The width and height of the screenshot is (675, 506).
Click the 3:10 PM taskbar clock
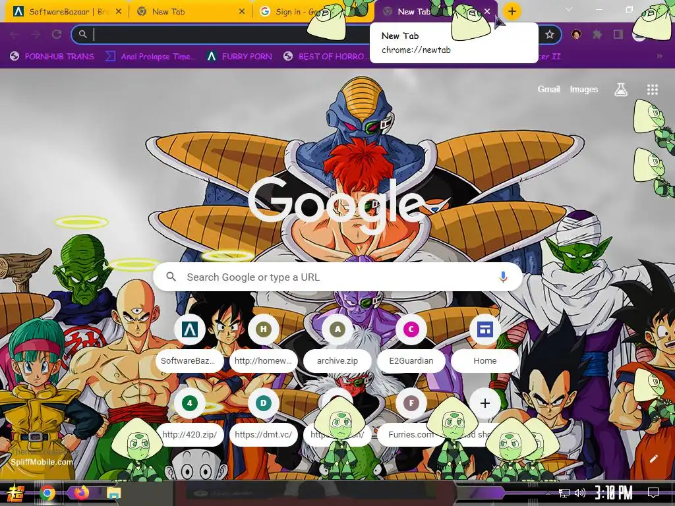point(614,493)
